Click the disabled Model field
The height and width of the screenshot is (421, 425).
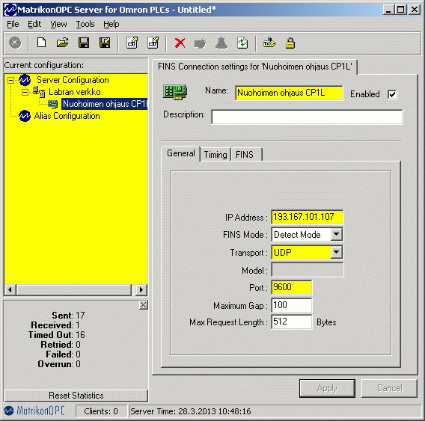pos(308,270)
